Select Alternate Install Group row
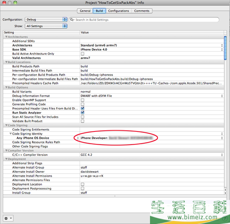Screen dimensions: 230x224 (x=114, y=167)
